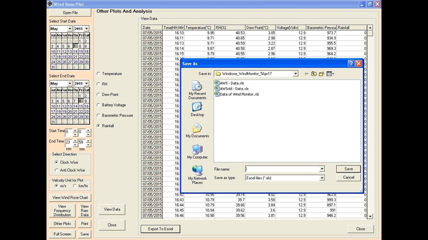428x240 pixels.
Task: Select the AWSold - Data.xls file
Action: [231, 89]
